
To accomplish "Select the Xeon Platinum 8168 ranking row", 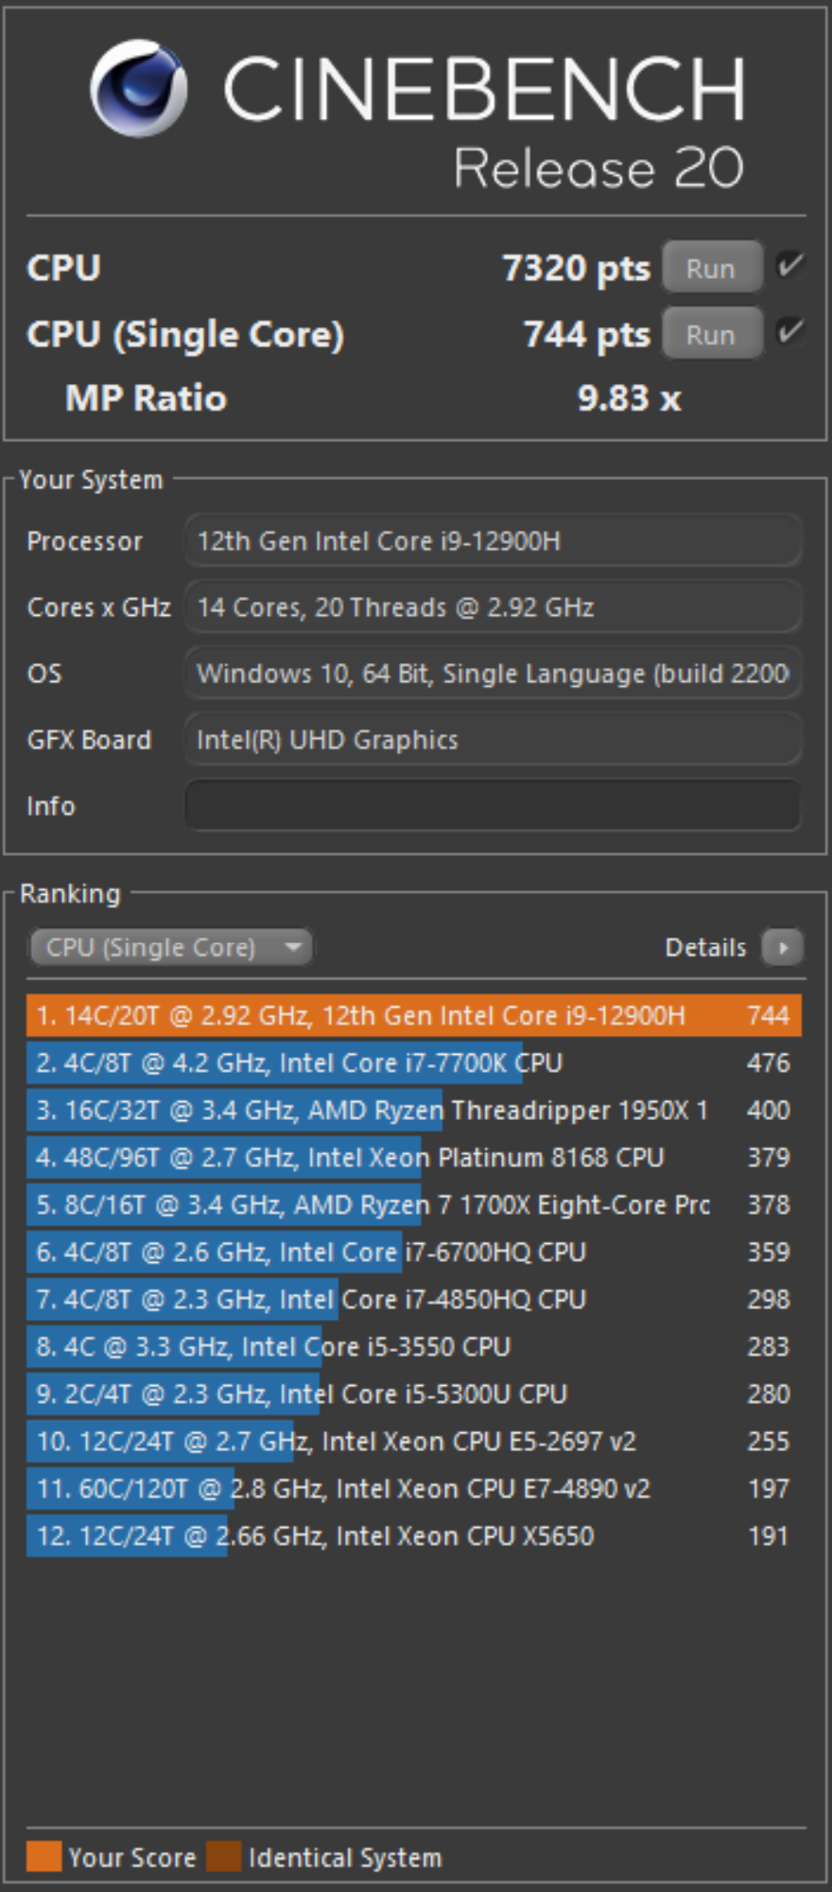I will click(x=414, y=1158).
